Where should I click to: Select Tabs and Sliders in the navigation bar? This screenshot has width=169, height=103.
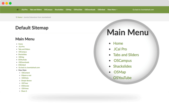(x=36, y=10)
